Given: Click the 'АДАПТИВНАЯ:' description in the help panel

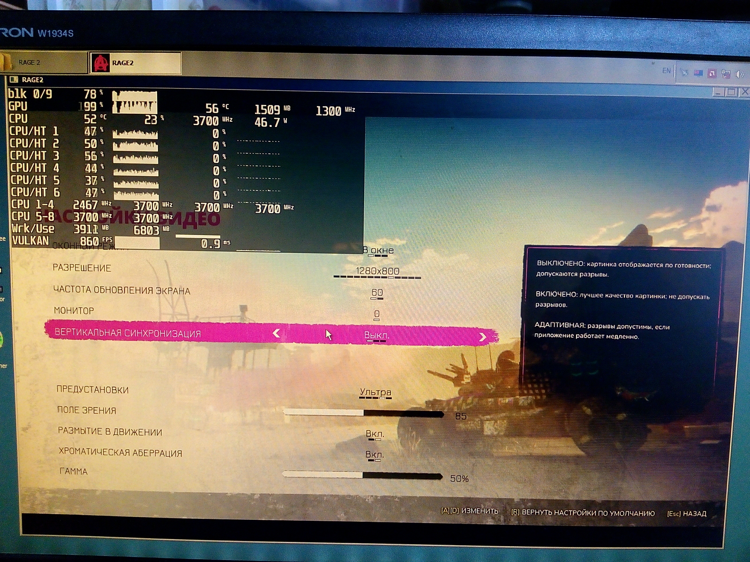Looking at the screenshot, I should (602, 331).
